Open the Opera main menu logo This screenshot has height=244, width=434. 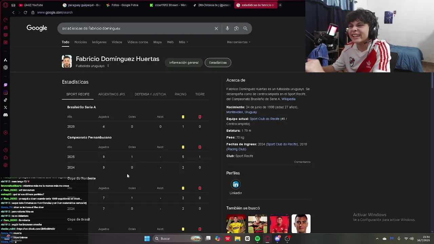coord(5,5)
